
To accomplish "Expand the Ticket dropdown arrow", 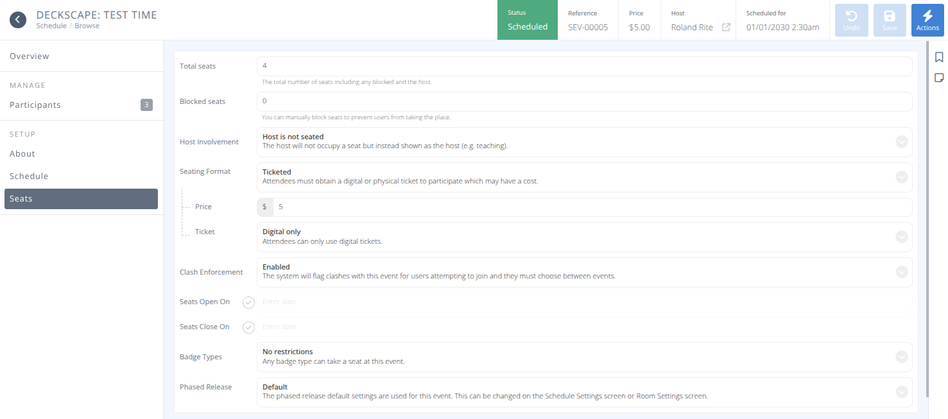I will [902, 237].
